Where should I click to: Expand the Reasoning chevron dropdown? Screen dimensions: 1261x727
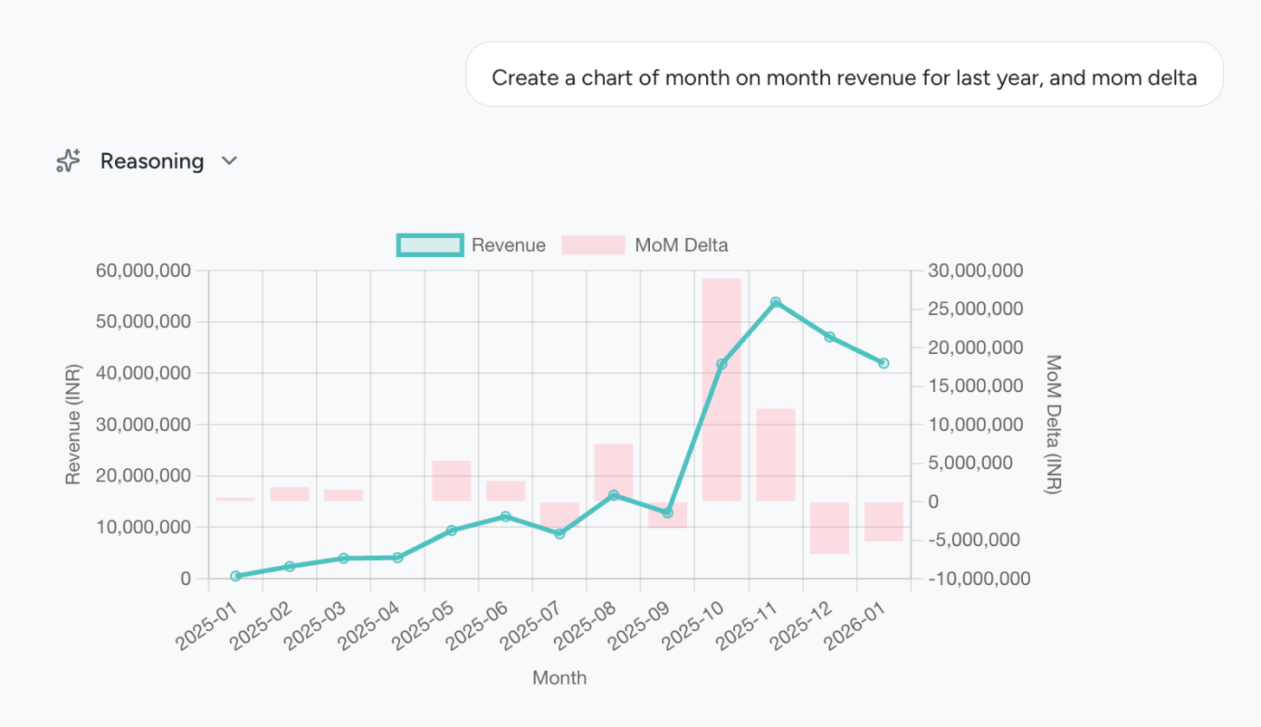click(229, 161)
